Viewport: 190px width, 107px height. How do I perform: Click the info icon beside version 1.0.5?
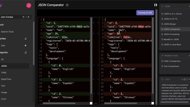[162, 79]
